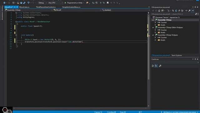The width and height of the screenshot is (200, 113).
Task: Toggle the bookmark toolbar icon
Action: click(107, 3)
